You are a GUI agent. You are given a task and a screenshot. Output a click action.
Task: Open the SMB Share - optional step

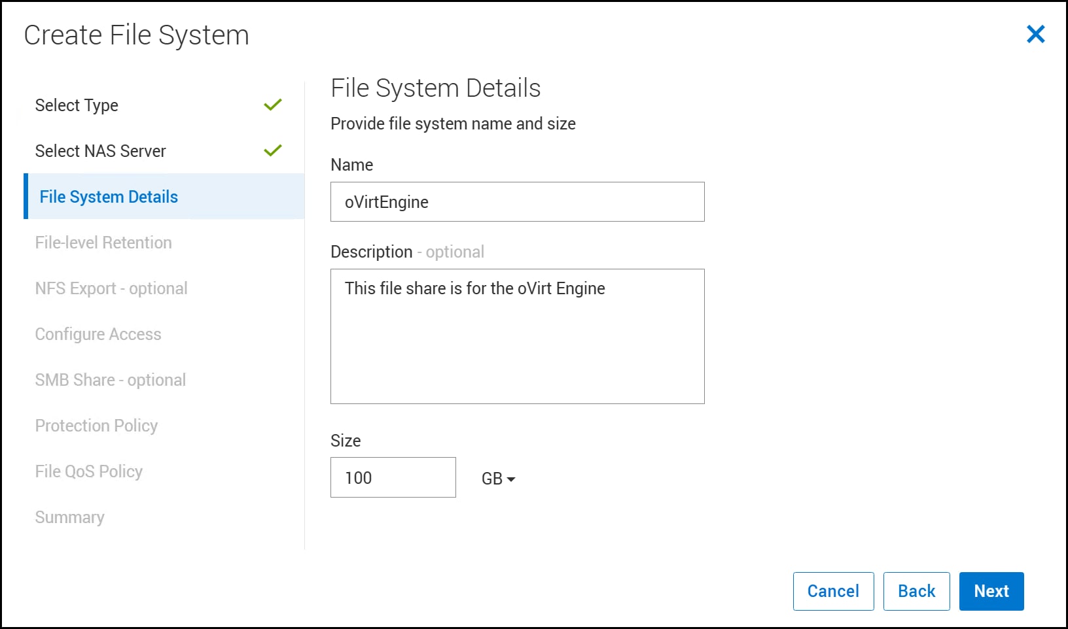[x=111, y=380]
